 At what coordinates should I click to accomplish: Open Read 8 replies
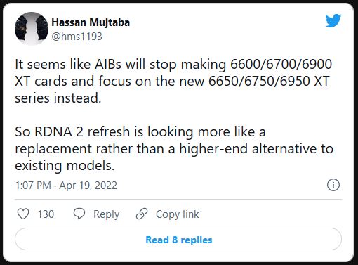[x=178, y=240]
